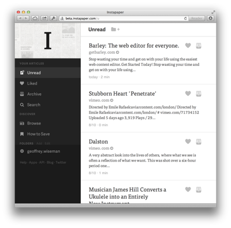Screen dimensions: 231x228
Task: Open the Barley article title
Action: [x=134, y=46]
